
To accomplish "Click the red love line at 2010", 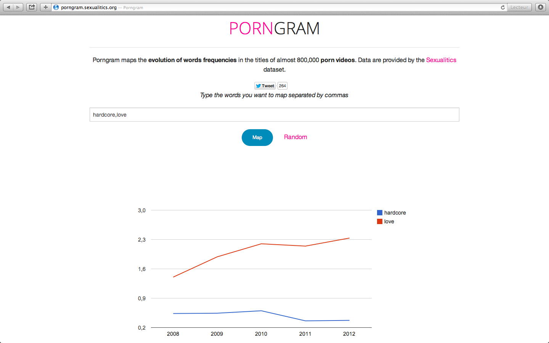I will 261,244.
